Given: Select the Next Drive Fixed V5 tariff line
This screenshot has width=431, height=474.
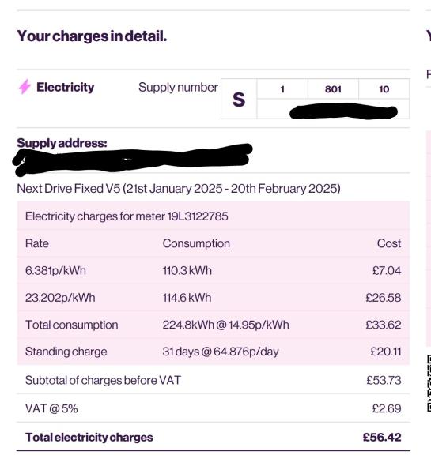Looking at the screenshot, I should (x=179, y=189).
